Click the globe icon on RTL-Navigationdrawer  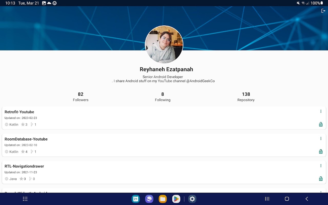pyautogui.click(x=7, y=179)
